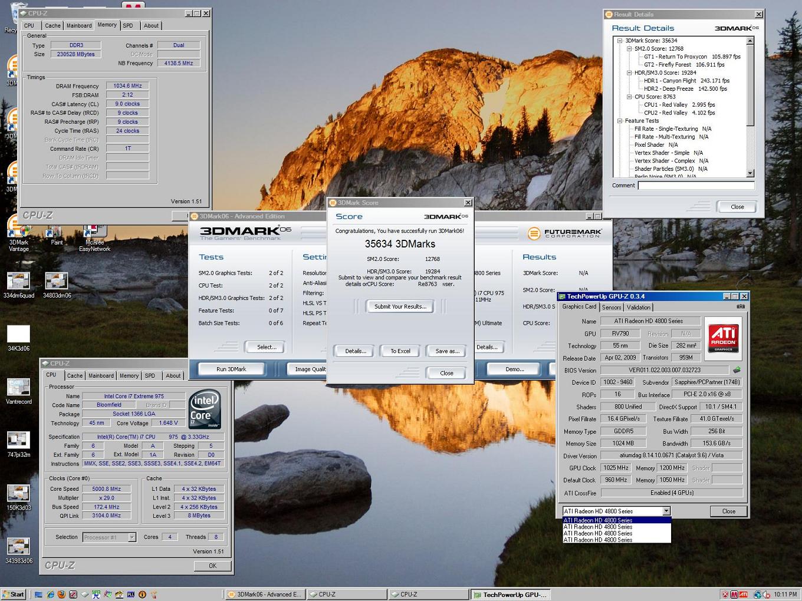The image size is (802, 601).
Task: Click 5000.8 MHz Core Speed value
Action: tap(106, 488)
